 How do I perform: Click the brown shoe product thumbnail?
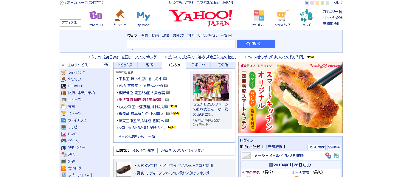[x=124, y=169]
